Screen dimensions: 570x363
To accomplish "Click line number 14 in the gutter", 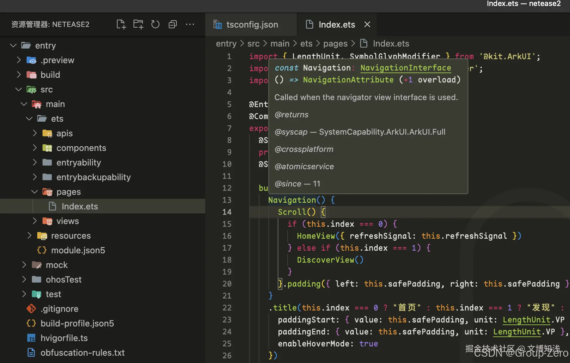I will pos(227,212).
